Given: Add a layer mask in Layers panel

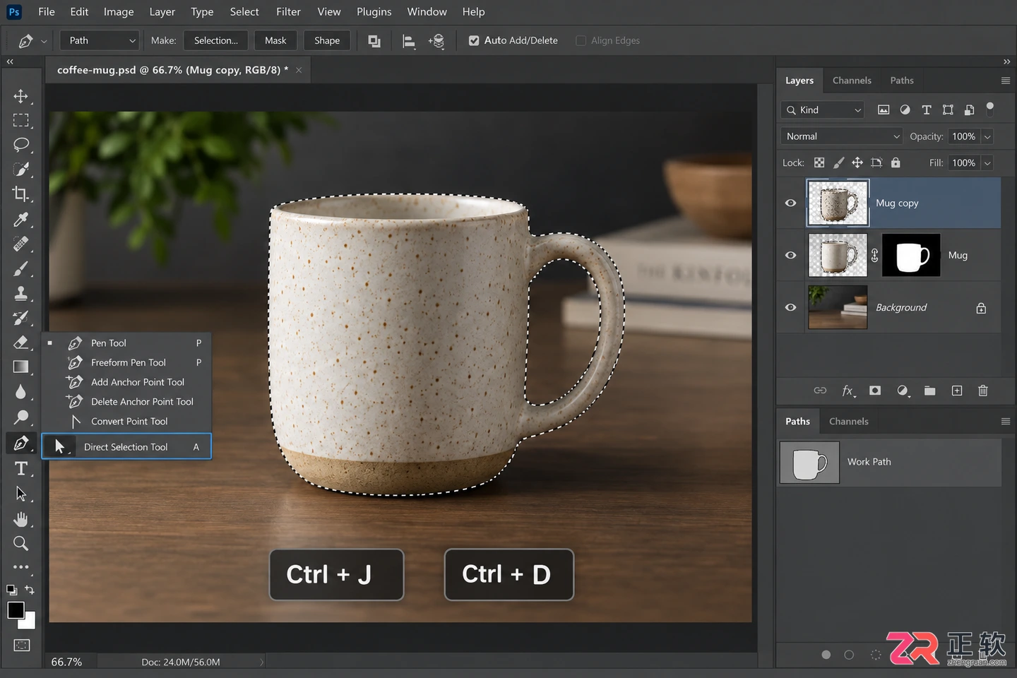Looking at the screenshot, I should click(875, 391).
